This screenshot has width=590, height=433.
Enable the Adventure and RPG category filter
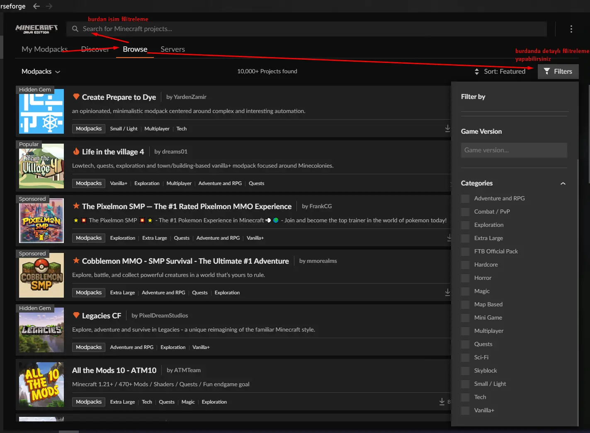(465, 199)
